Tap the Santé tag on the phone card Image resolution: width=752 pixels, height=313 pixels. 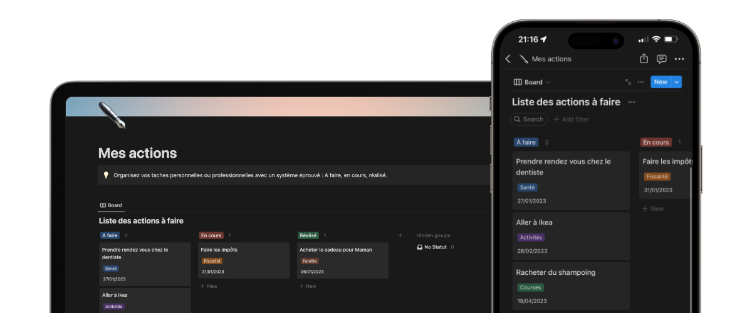527,187
